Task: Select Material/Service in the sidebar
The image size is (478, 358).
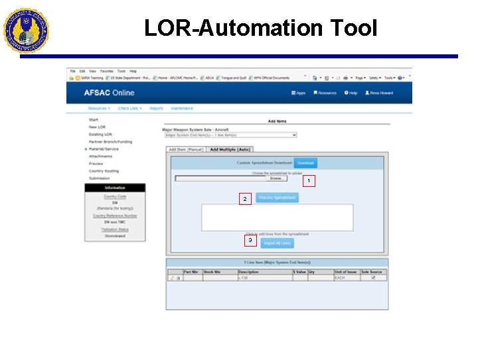Action: [x=104, y=149]
